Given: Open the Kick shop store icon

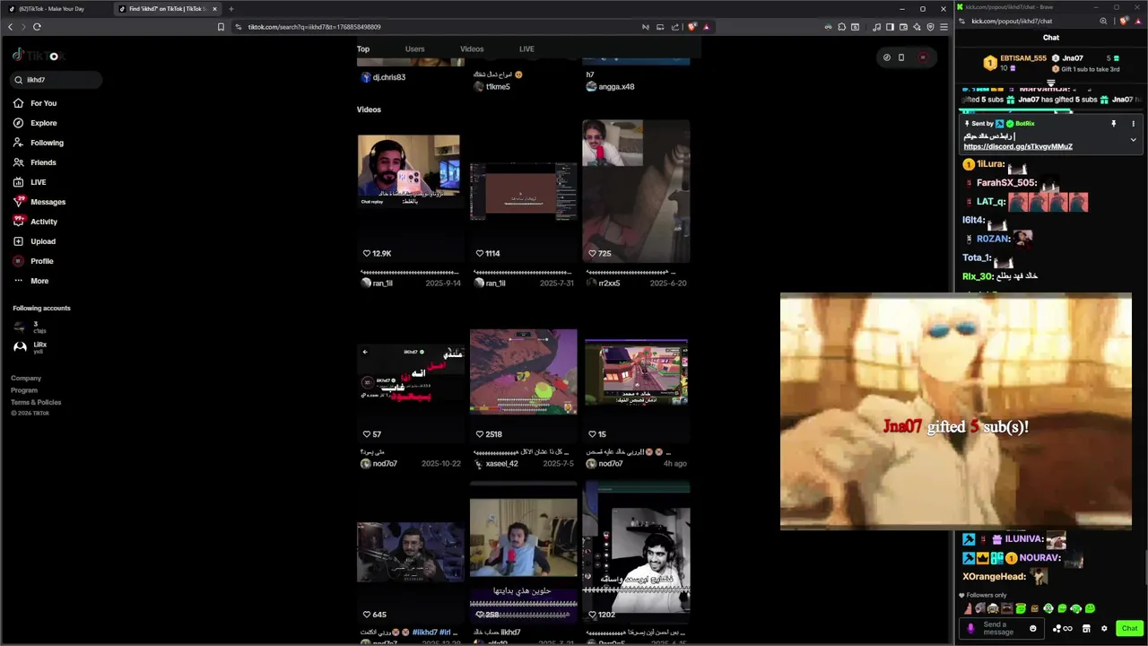Looking at the screenshot, I should click(x=1086, y=628).
